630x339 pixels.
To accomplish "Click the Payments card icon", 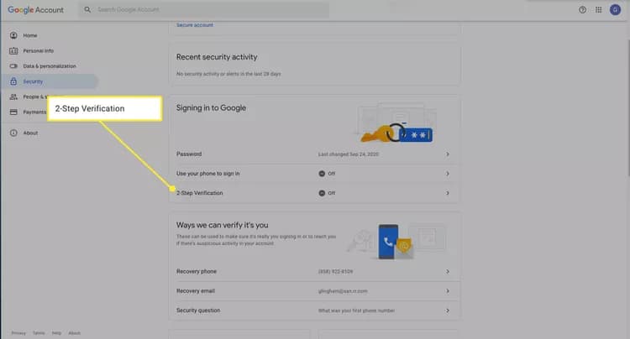I will click(x=13, y=112).
